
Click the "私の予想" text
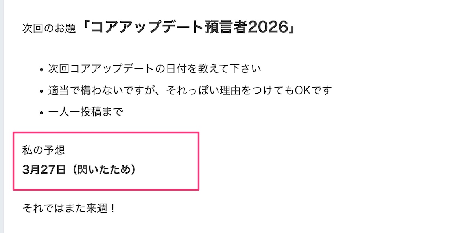(x=44, y=150)
